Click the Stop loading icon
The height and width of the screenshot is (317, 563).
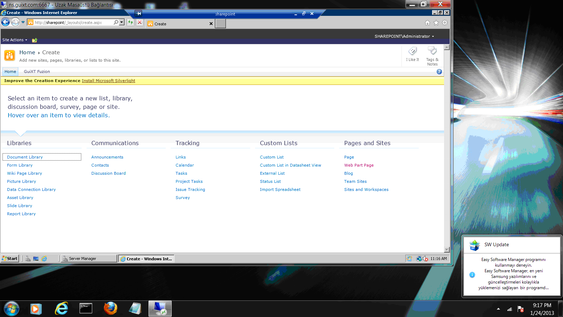pos(140,22)
